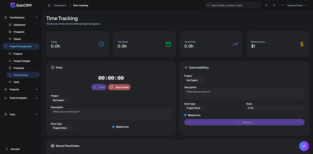Image resolution: width=313 pixels, height=154 pixels.
Task: Click the trending arrow icon in This Month card
Action: click(235, 44)
